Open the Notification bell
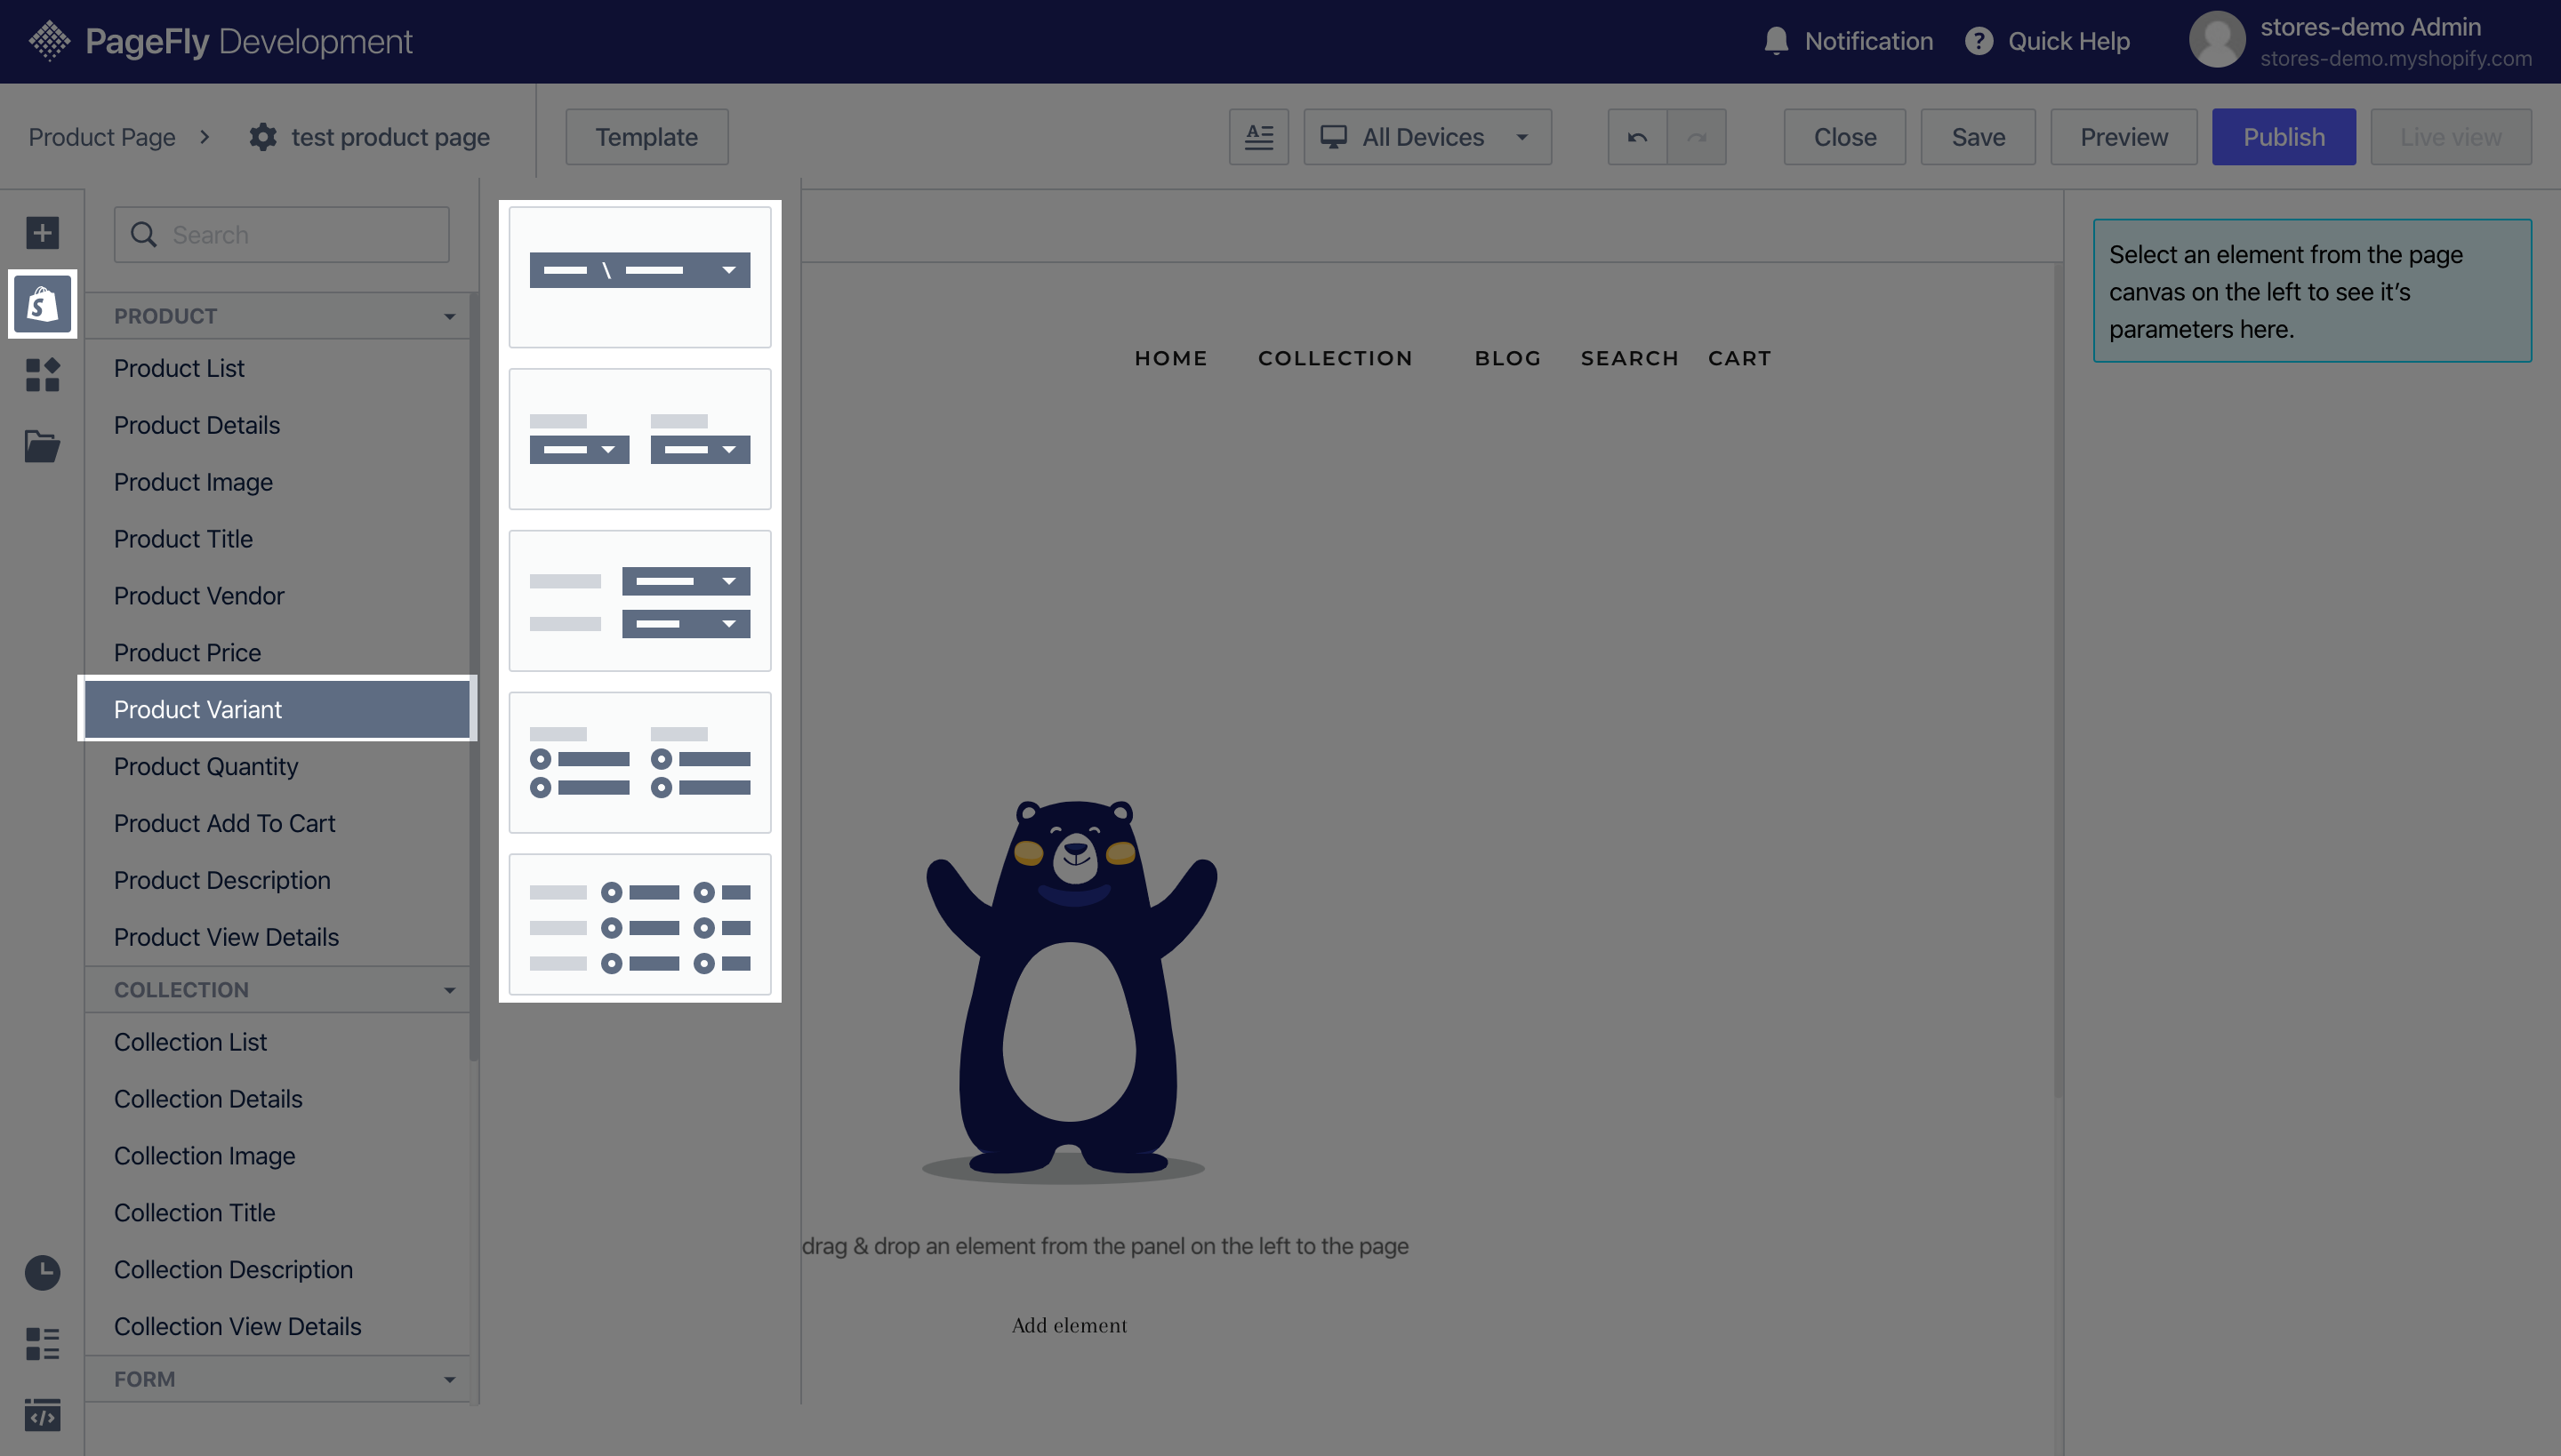This screenshot has height=1456, width=2561. coord(1776,41)
